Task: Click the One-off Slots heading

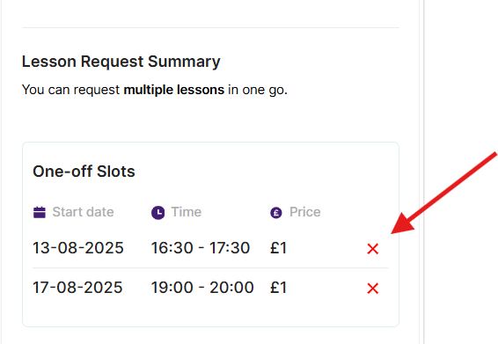Action: coord(84,172)
